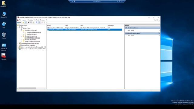Click the Domini e trust di Active Directory icon
Viewport: 194px width, 109px height.
pos(20,43)
